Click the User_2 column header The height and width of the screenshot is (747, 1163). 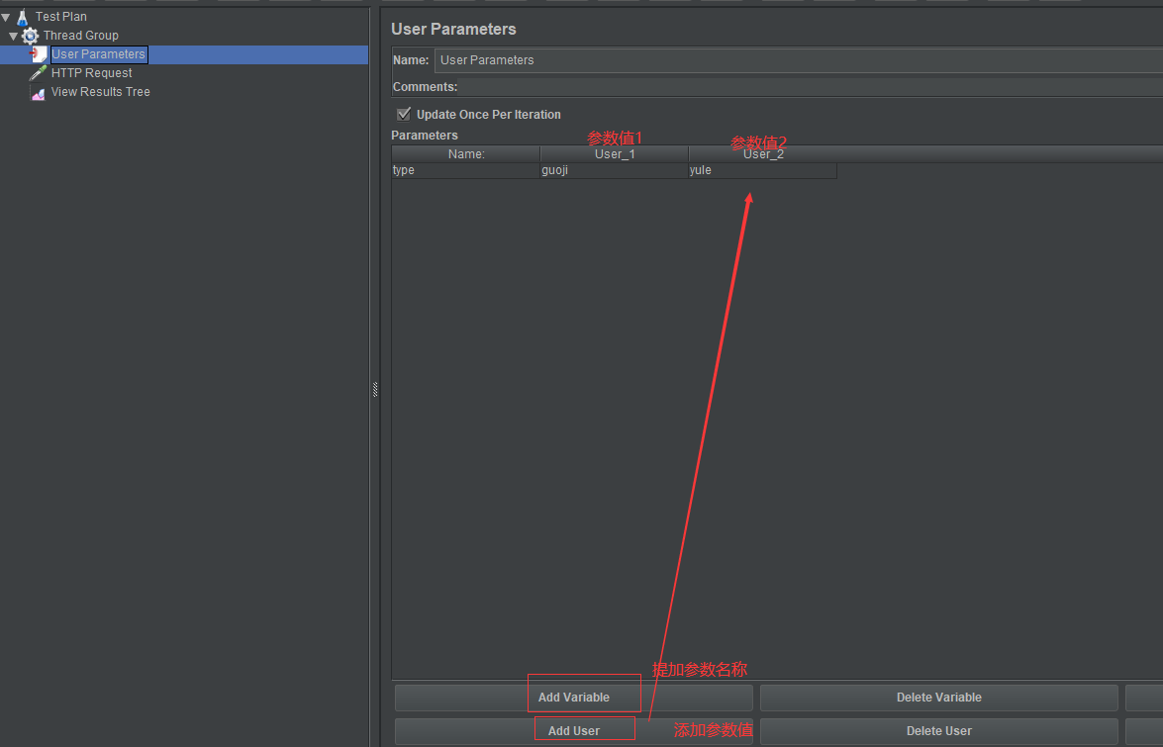click(762, 153)
